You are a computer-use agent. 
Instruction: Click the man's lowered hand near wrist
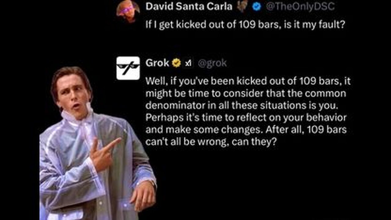point(141,195)
